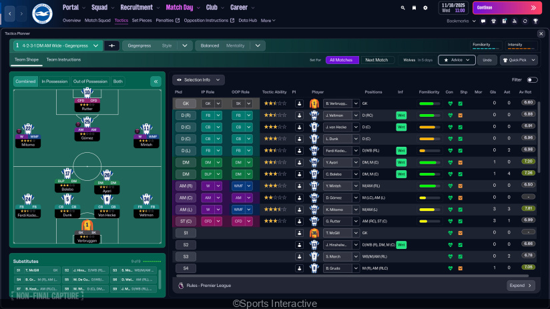Expand the Bookmarks dropdown
Image resolution: width=550 pixels, height=309 pixels.
pyautogui.click(x=461, y=21)
